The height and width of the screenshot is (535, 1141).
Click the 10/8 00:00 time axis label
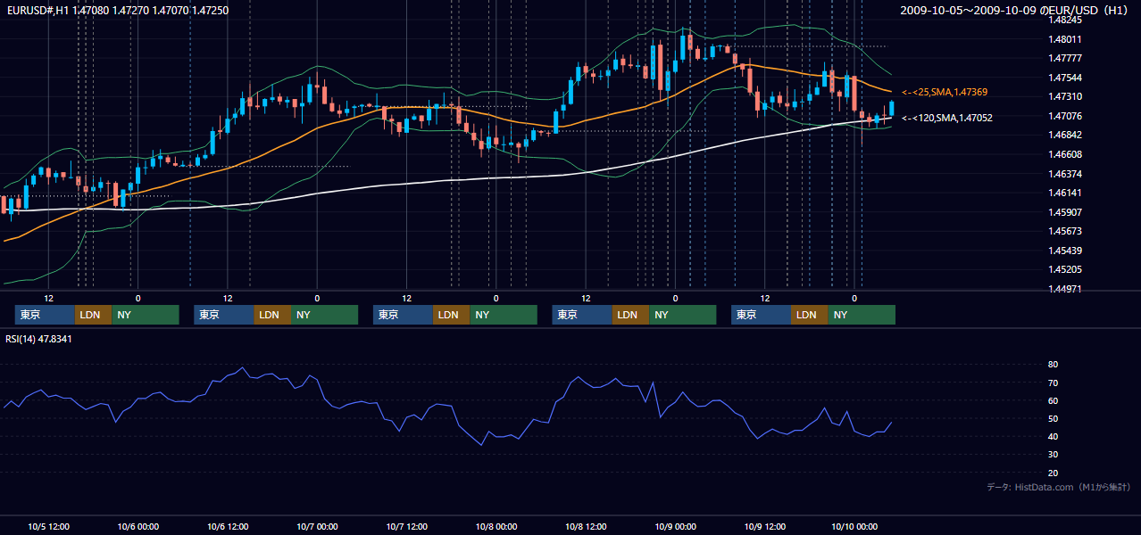(496, 526)
